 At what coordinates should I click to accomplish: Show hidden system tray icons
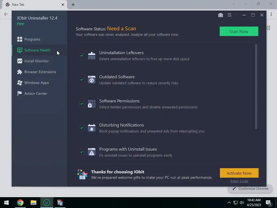pyautogui.click(x=229, y=203)
